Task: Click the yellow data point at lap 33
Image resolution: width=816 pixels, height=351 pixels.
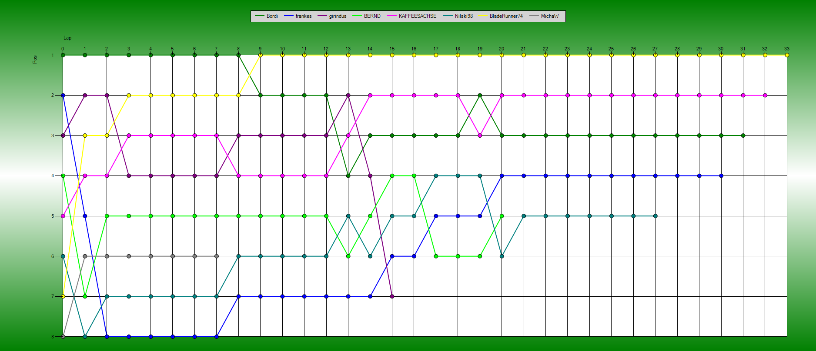Action: coord(787,55)
